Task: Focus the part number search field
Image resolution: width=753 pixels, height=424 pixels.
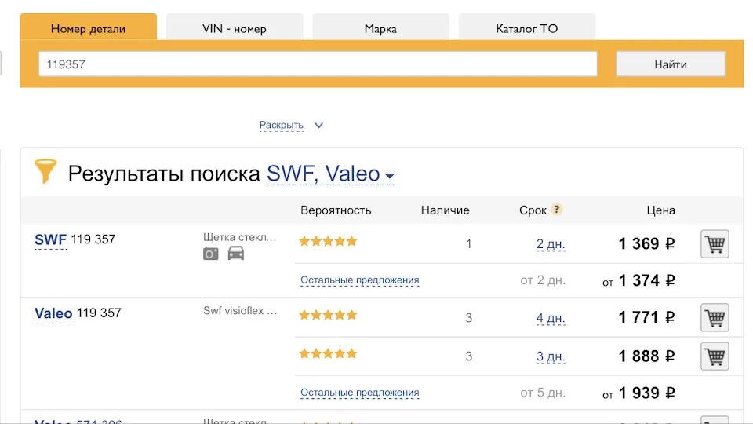Action: pos(318,64)
